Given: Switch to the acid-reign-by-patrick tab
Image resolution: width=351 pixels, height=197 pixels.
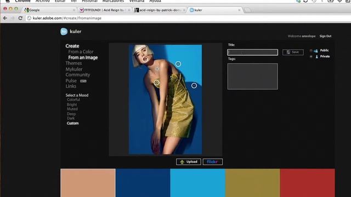Looking at the screenshot, I should pos(160,10).
